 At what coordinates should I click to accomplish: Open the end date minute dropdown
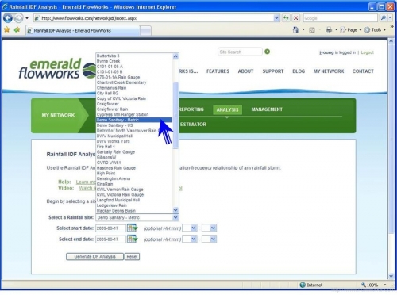point(209,239)
